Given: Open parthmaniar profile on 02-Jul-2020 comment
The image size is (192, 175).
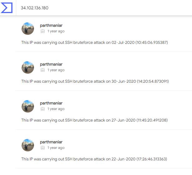Looking at the screenshot, I should click(x=51, y=25).
